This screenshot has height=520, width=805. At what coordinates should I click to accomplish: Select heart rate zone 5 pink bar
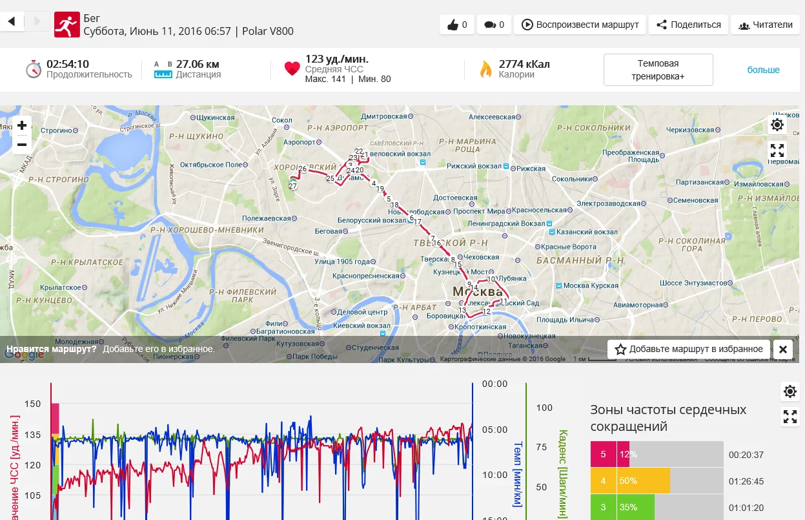[611, 454]
